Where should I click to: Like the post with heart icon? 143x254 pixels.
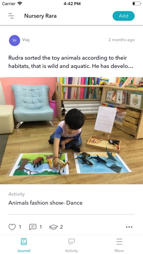pos(12,227)
